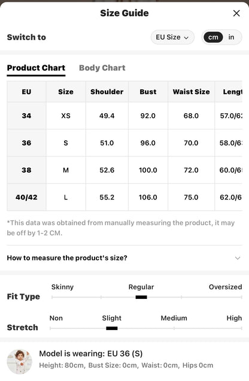Click the Bust column header

(x=148, y=92)
